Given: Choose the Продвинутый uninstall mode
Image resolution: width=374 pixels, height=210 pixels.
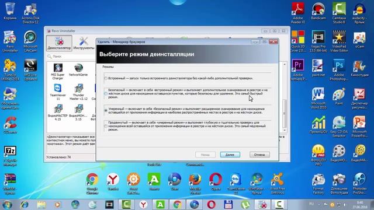Looking at the screenshot, I should pos(106,126).
